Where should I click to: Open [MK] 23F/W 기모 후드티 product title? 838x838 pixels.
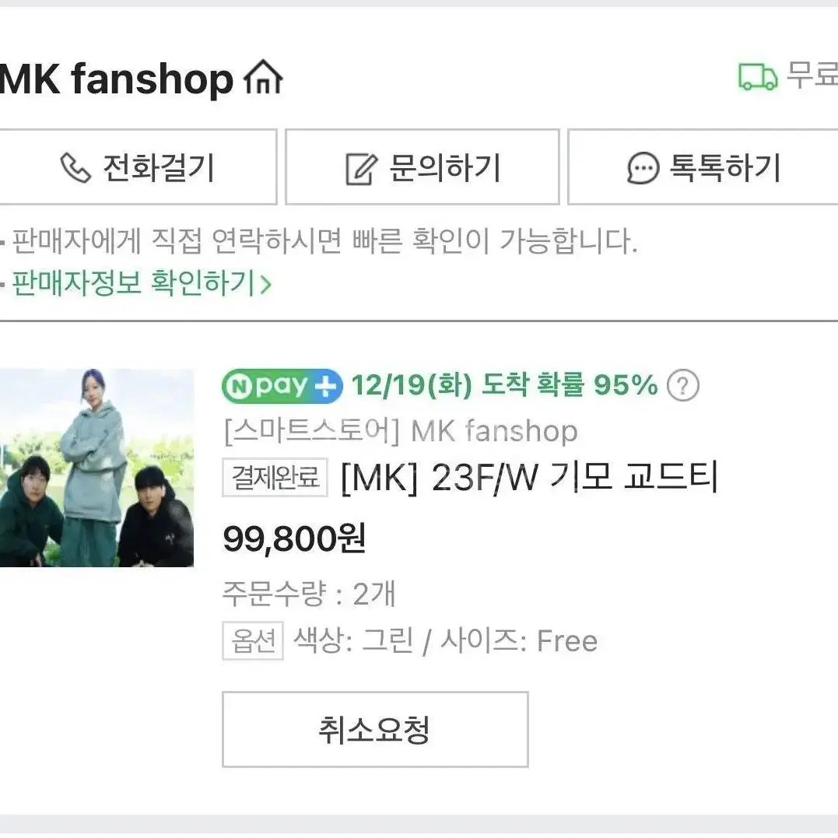(530, 477)
